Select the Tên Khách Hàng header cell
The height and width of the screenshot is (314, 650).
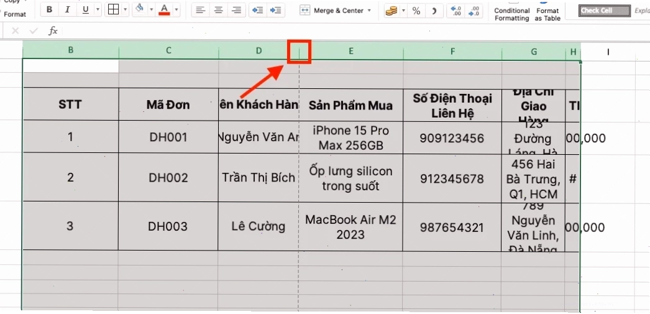[x=259, y=105]
